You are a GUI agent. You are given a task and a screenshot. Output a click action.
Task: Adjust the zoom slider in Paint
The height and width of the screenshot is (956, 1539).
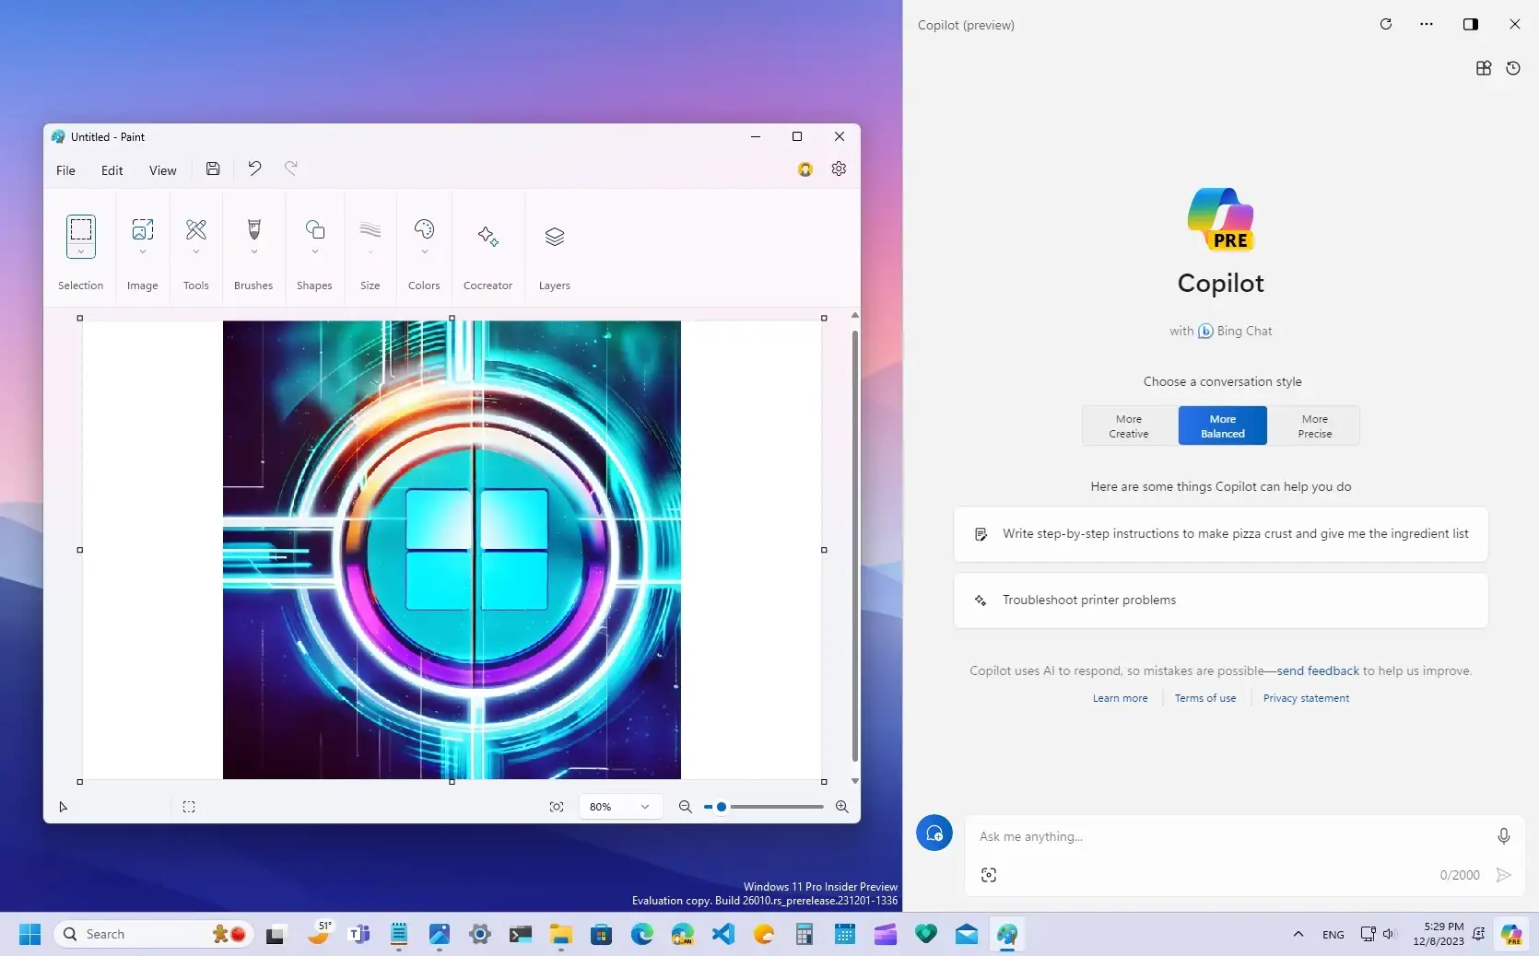click(x=721, y=807)
